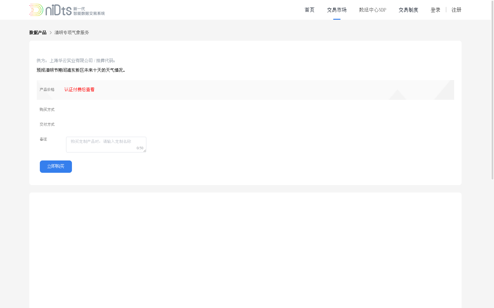
Task: Click the breadcrumb chevron after 数据产品
Action: click(51, 33)
